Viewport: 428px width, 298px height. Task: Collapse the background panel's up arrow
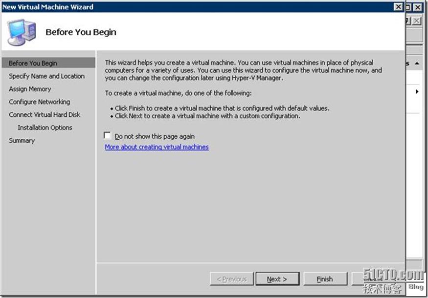[x=417, y=64]
